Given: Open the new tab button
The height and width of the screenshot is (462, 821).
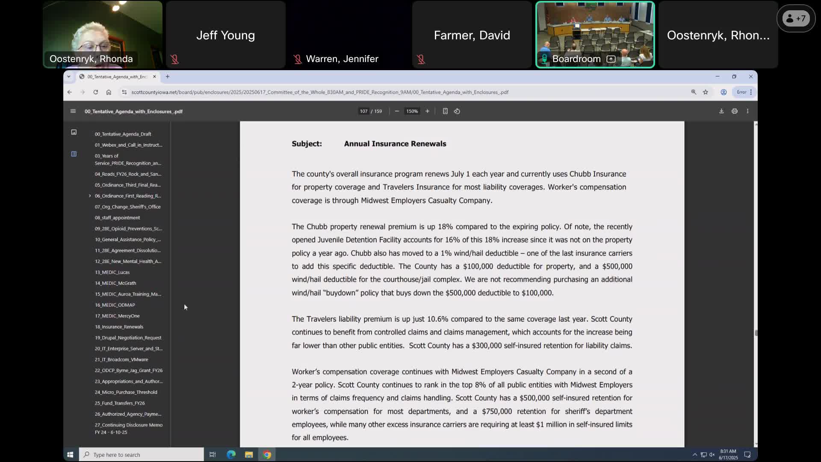Looking at the screenshot, I should 168,77.
